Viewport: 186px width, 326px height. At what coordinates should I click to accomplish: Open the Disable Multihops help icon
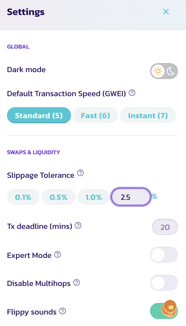[76, 283]
